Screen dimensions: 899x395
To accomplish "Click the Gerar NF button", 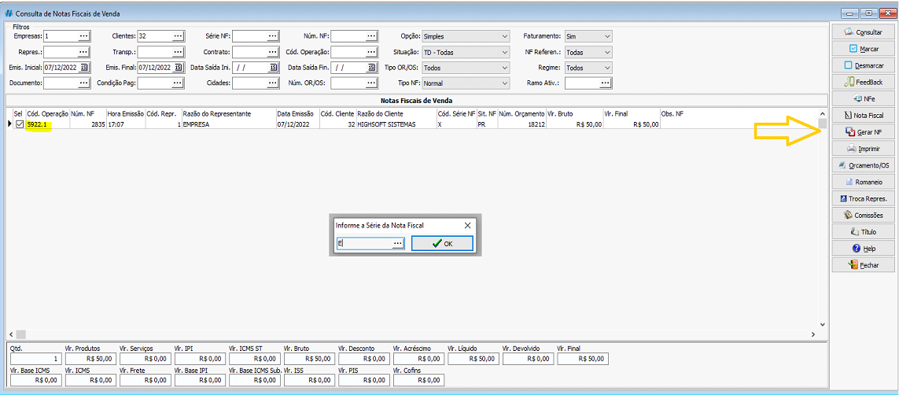I will (x=863, y=132).
